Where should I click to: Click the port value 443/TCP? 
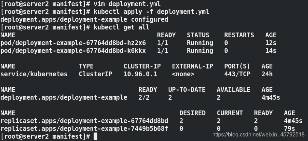point(237,74)
